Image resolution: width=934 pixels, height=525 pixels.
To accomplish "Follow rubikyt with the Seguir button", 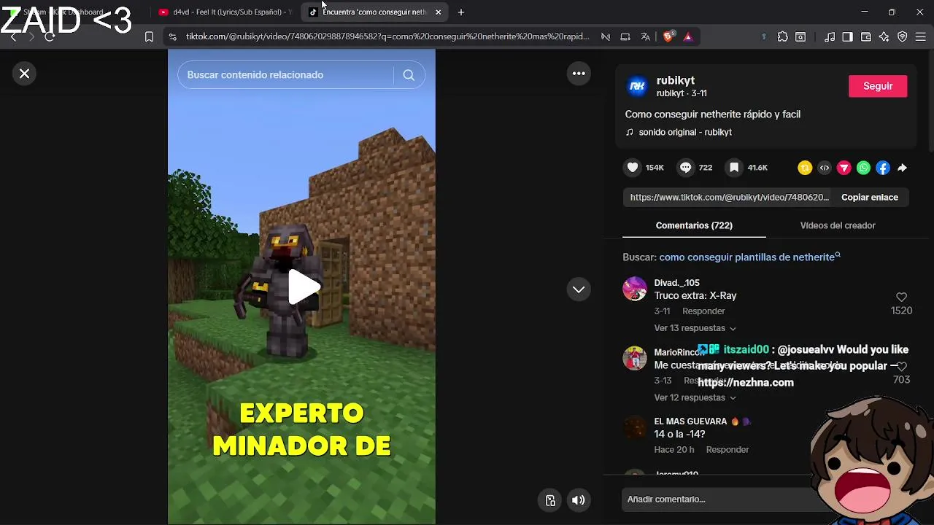I will click(x=878, y=86).
